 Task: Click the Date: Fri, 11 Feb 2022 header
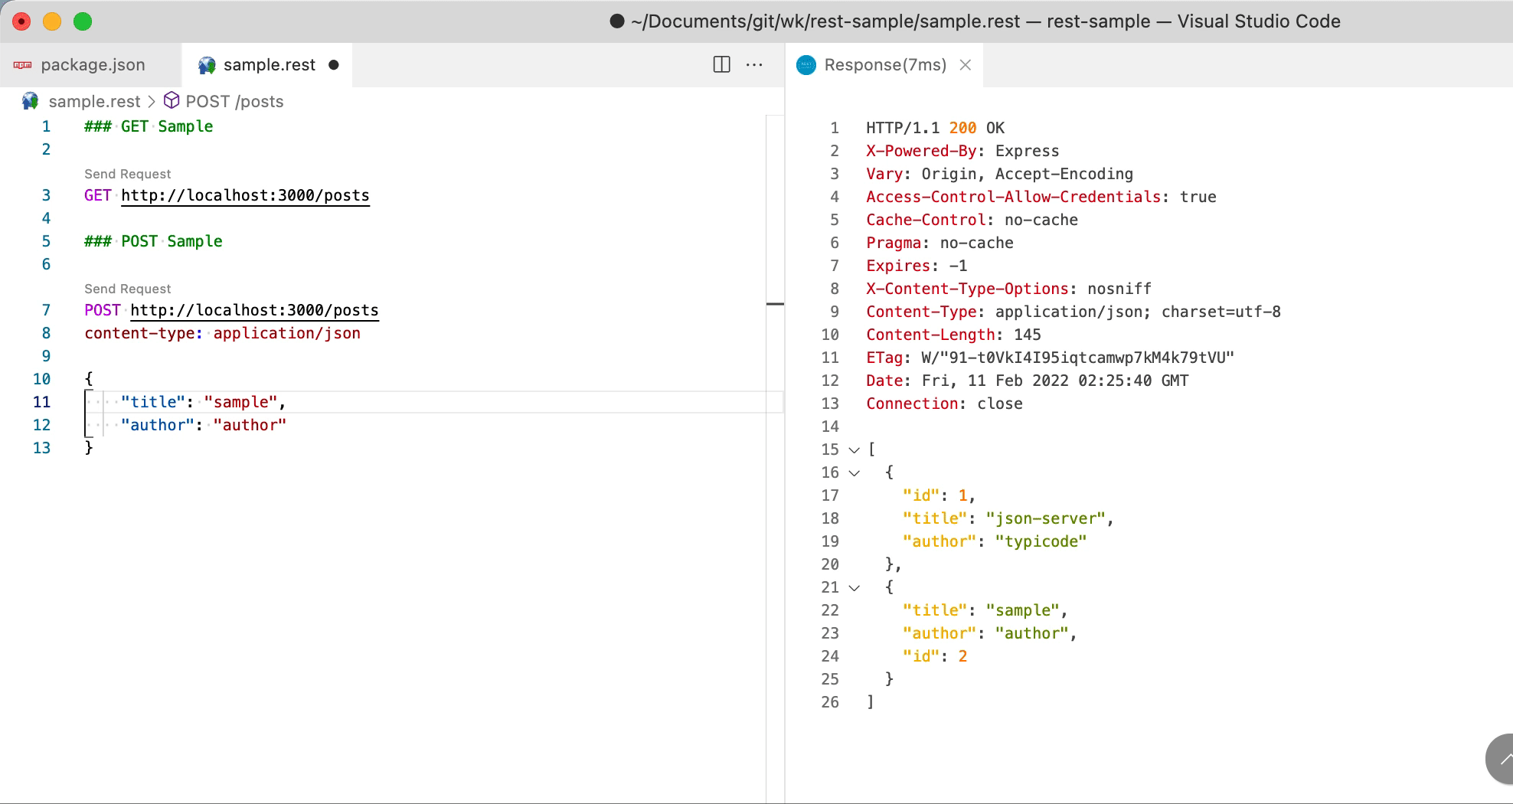click(1027, 381)
